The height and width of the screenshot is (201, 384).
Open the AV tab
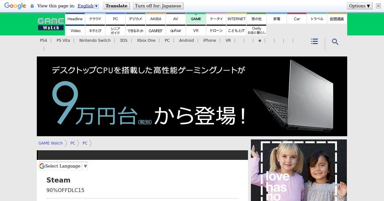coord(176,19)
